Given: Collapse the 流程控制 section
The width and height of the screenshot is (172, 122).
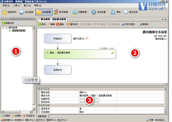Looking at the screenshot, I should pyautogui.click(x=39, y=105).
